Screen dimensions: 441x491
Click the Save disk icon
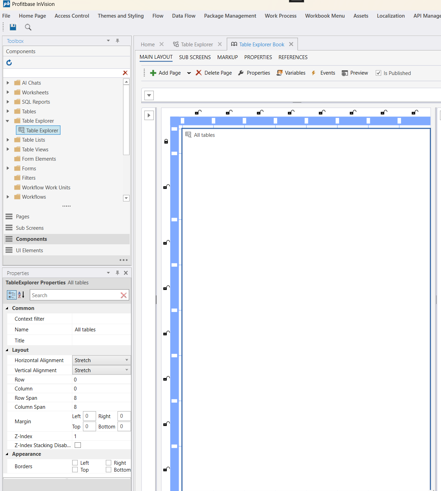(13, 27)
